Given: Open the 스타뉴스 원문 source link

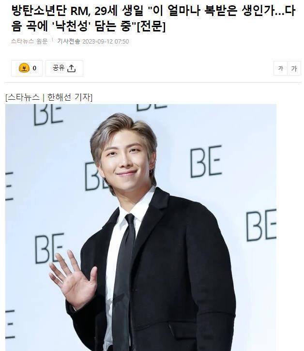Looking at the screenshot, I should [30, 42].
